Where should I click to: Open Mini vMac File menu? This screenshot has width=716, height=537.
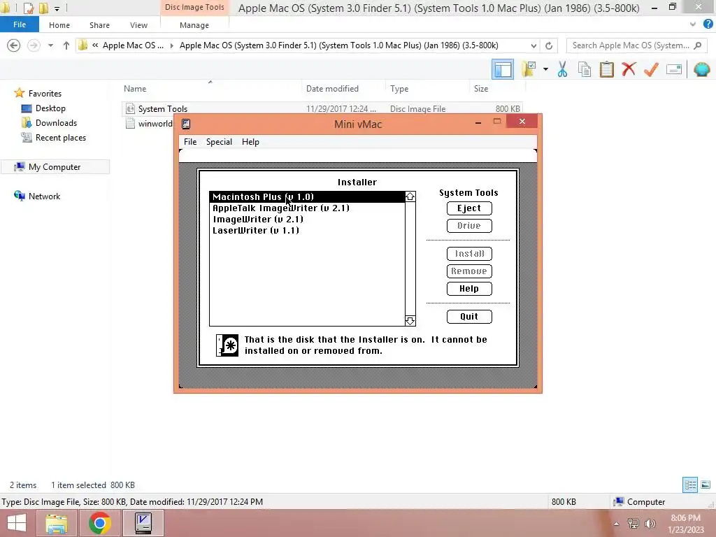(190, 141)
